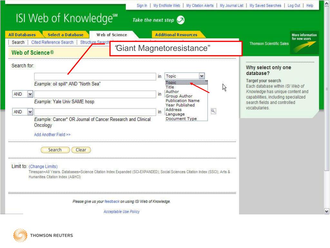The width and height of the screenshot is (330, 248).
Task: Open More information for new users banner
Action: (x=304, y=42)
